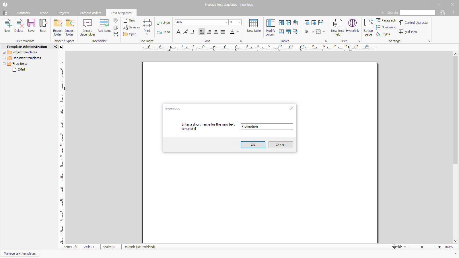The width and height of the screenshot is (459, 258).
Task: Click the template name input field
Action: point(267,126)
